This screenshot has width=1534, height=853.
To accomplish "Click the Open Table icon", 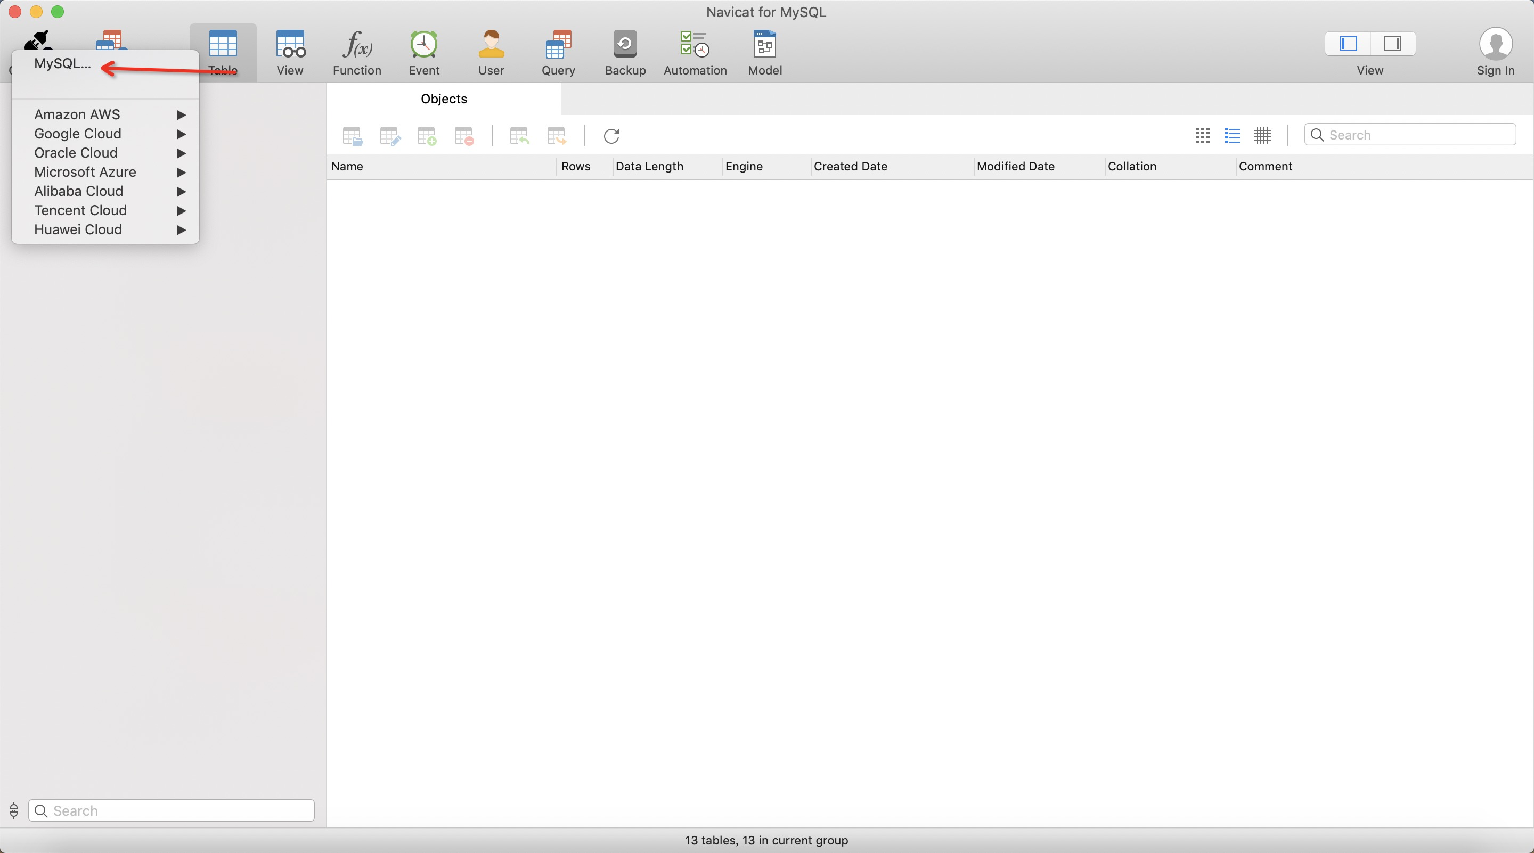I will tap(353, 136).
